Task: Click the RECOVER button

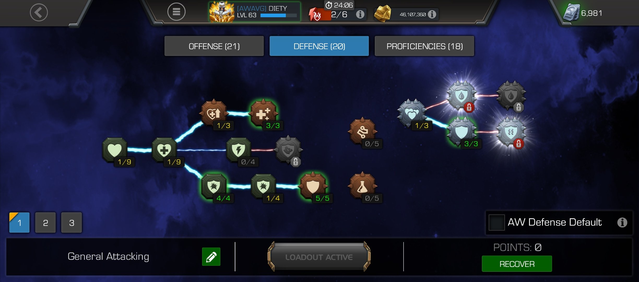Action: pos(517,264)
